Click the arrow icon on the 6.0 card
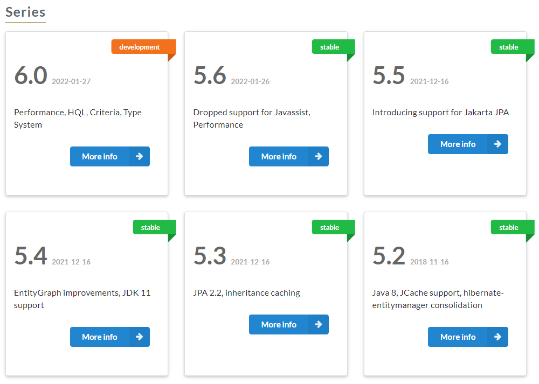Viewport: 539px width, 384px height. (139, 156)
